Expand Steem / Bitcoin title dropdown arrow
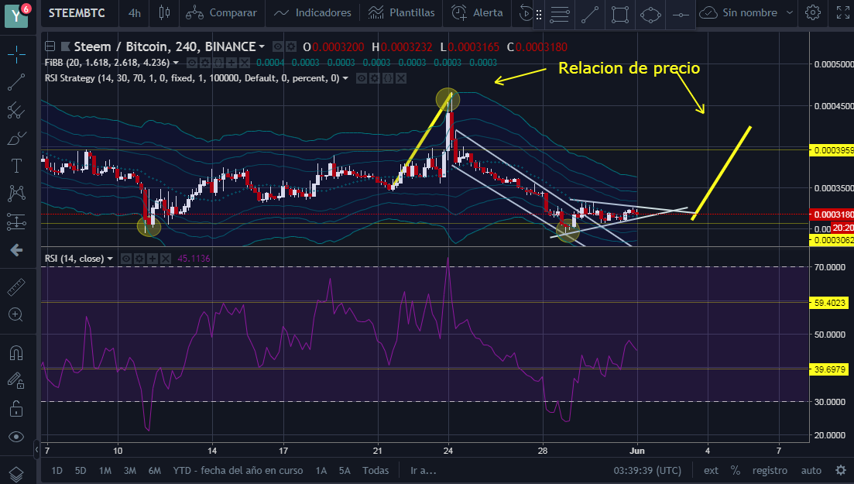 262,47
